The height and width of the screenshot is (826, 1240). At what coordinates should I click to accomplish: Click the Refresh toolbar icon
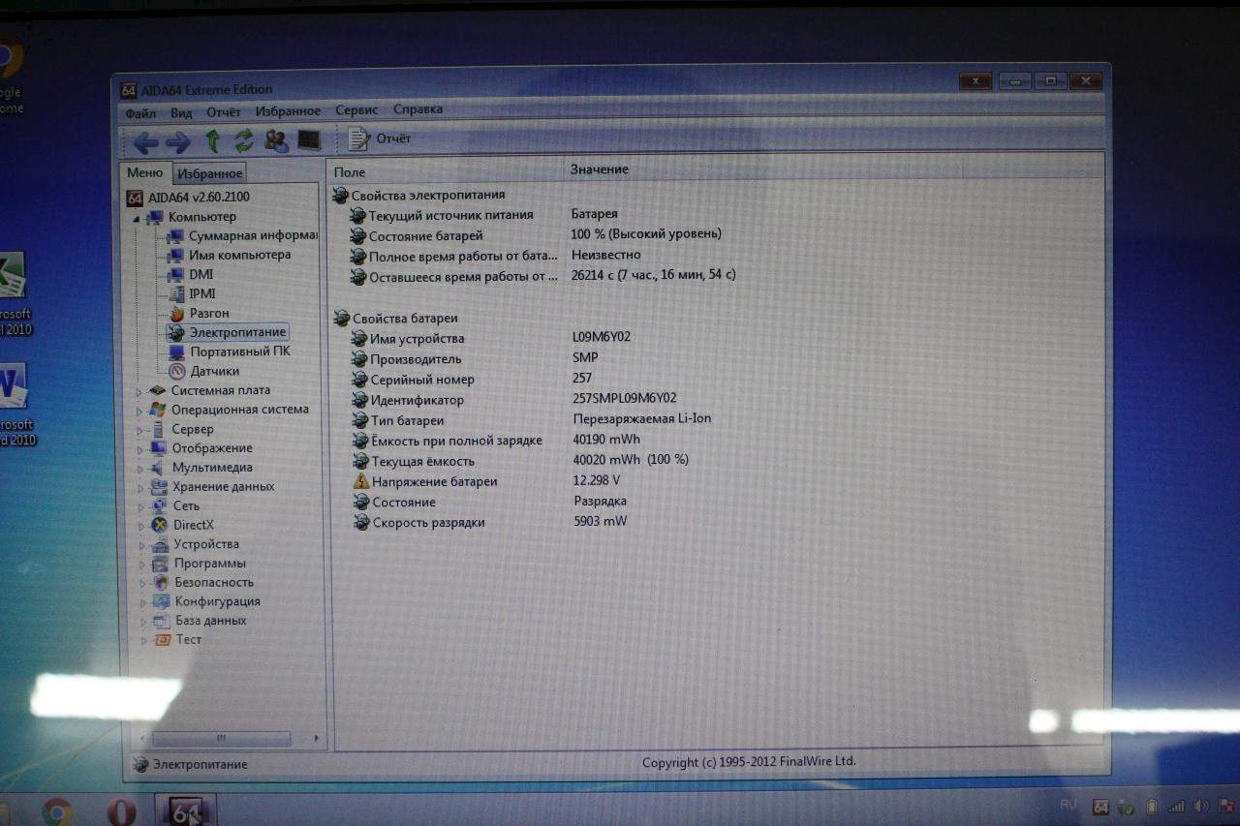click(x=243, y=141)
